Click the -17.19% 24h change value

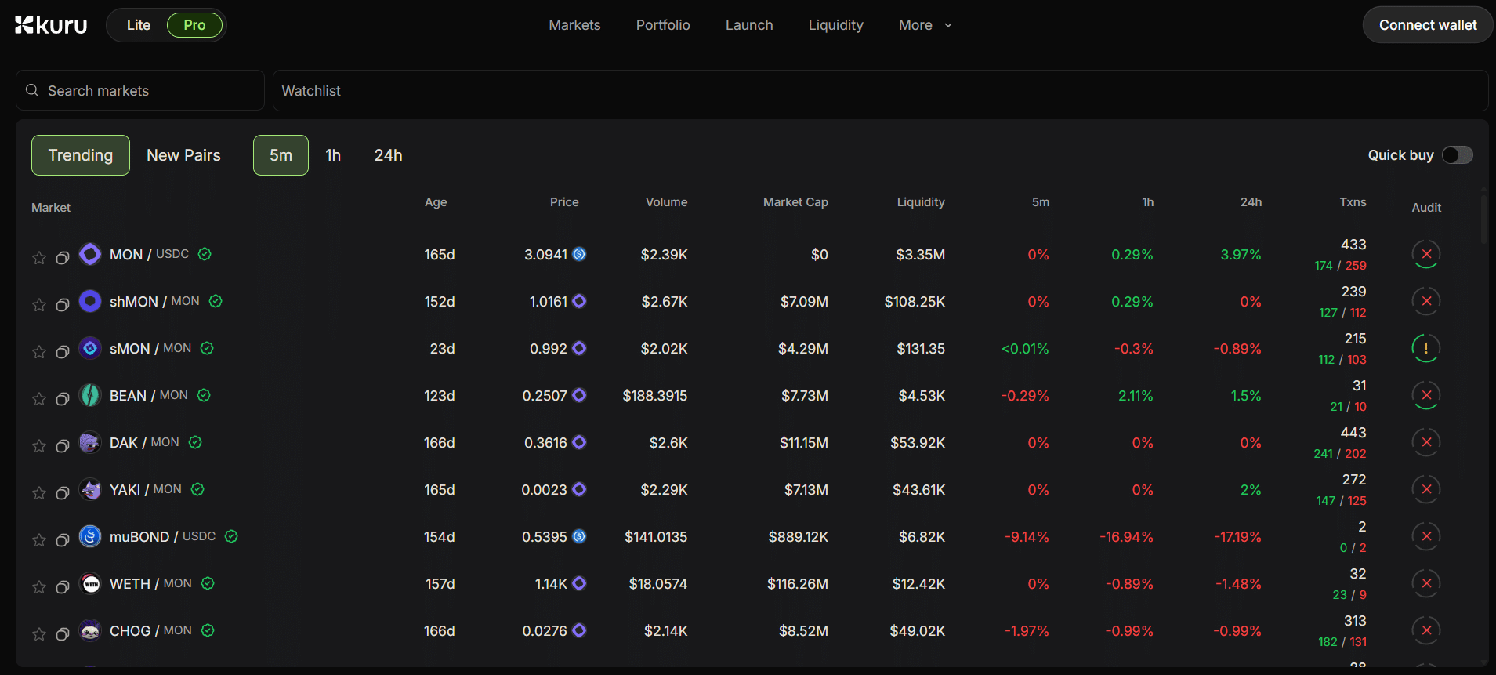point(1237,536)
